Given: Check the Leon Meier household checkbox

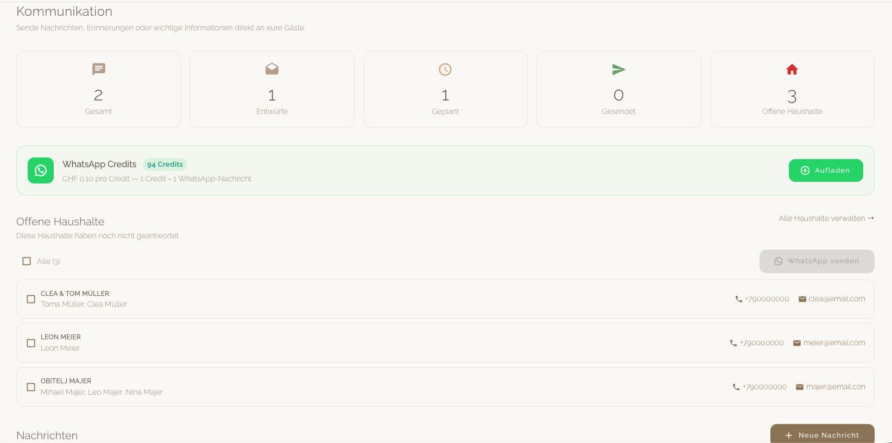Looking at the screenshot, I should point(31,343).
